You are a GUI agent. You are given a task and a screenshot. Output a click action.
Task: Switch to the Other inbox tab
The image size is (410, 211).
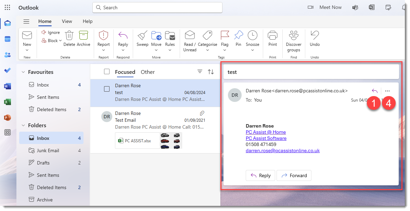click(x=148, y=72)
